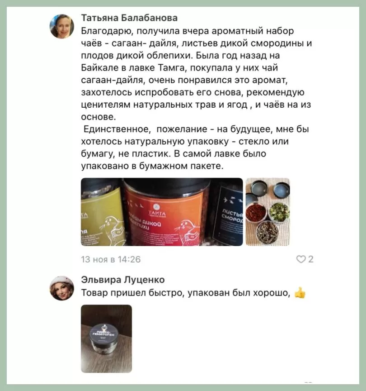Image resolution: width=366 pixels, height=391 pixels.
Task: Open the Panto-Gematogen jar photo
Action: [x=107, y=339]
